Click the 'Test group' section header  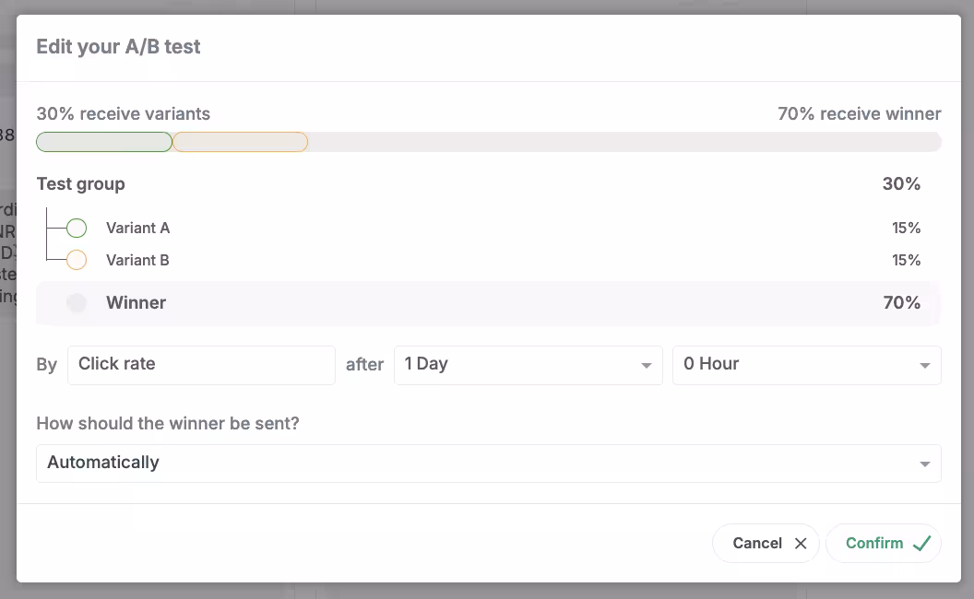click(80, 183)
